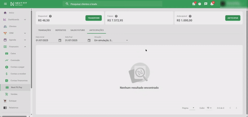Click the Relatórios icon
Image resolution: width=248 pixels, height=117 pixels.
click(5, 108)
